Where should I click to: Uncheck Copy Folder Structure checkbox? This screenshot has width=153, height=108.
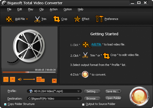[5, 104]
